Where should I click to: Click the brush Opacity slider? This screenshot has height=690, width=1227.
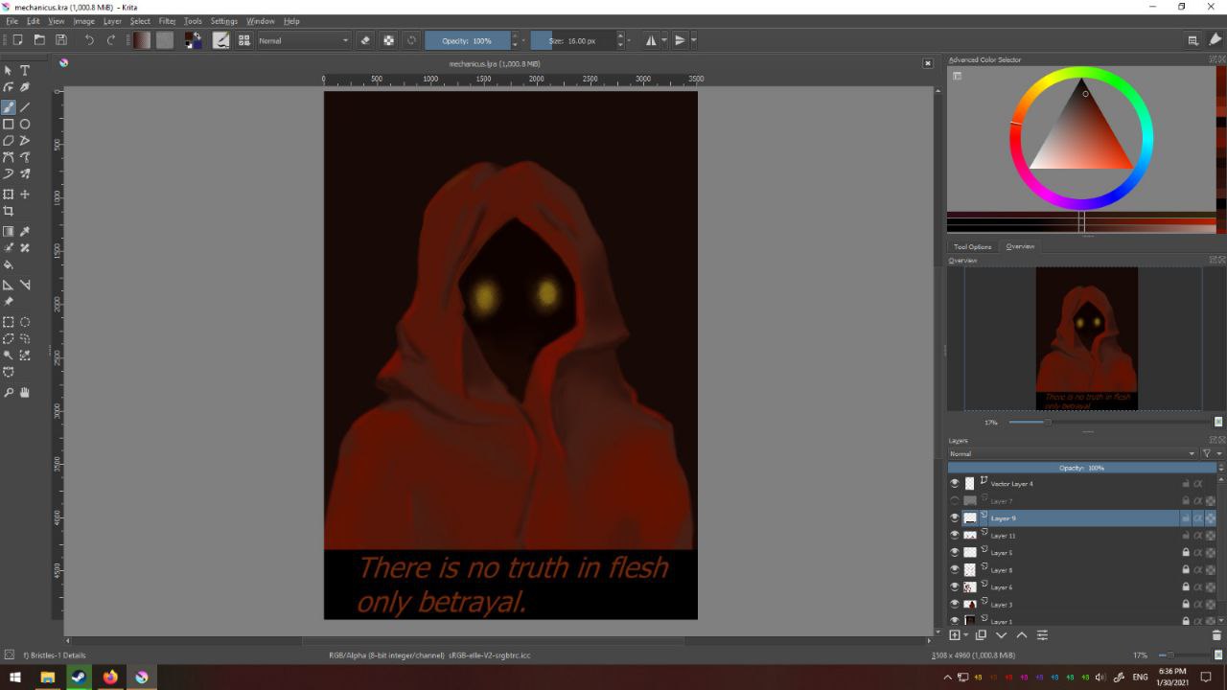point(468,40)
